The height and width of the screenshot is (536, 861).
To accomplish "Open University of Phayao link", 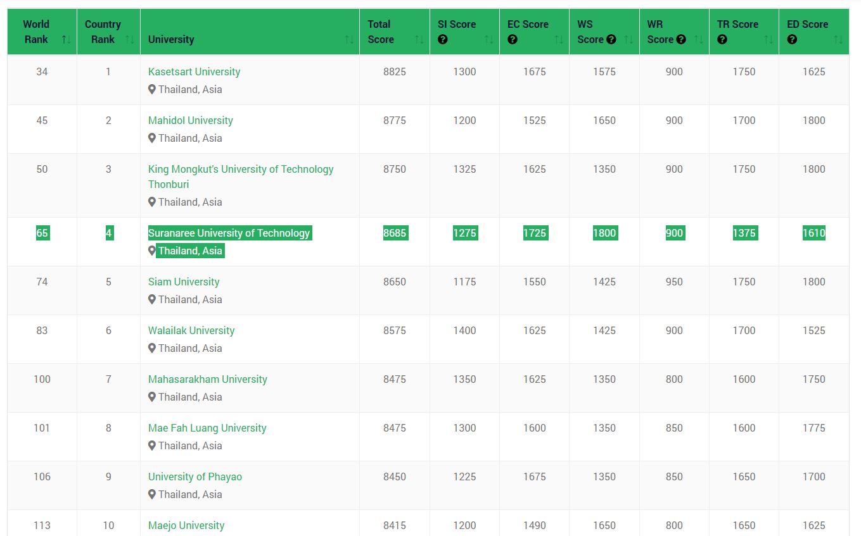I will point(195,477).
